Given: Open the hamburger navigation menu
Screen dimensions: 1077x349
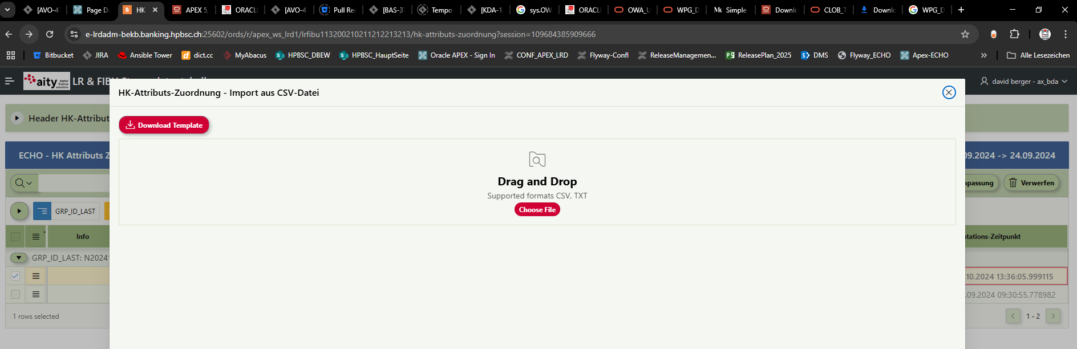Looking at the screenshot, I should click(x=10, y=81).
